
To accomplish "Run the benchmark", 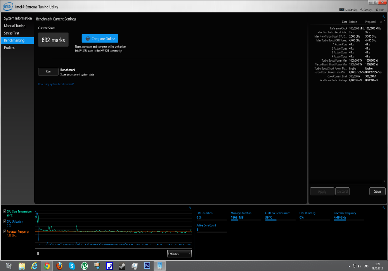I will coord(48,72).
